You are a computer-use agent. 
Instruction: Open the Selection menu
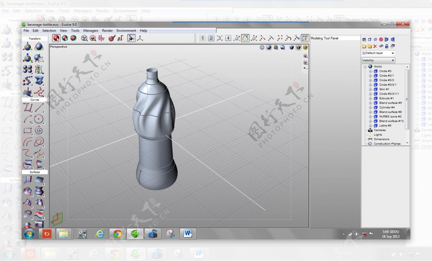coord(49,30)
